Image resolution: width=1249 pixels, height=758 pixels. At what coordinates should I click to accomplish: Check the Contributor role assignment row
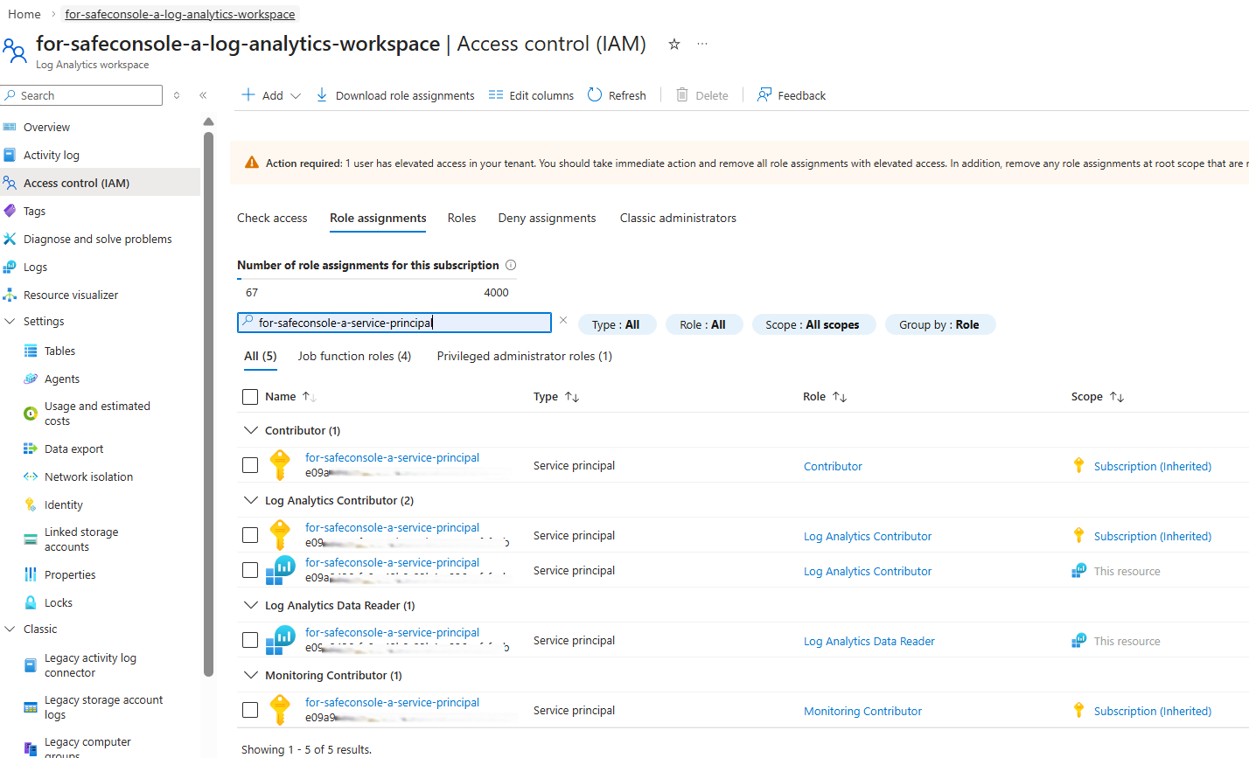tap(250, 465)
